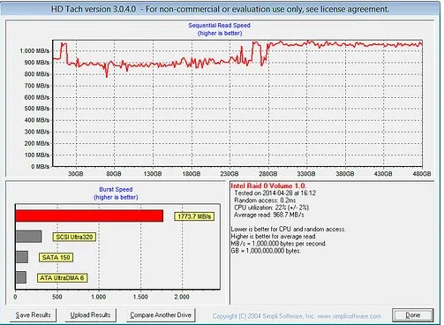This screenshot has width=444, height=325.
Task: Open Compare Another Drive
Action: 161,315
